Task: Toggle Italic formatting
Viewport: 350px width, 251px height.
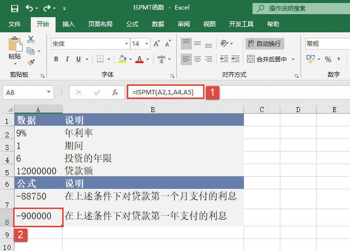Action: tap(67, 59)
